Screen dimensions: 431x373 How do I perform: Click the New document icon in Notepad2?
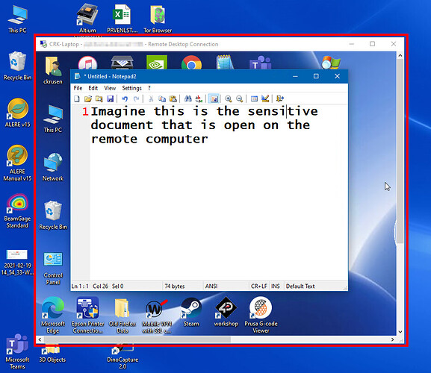[77, 98]
